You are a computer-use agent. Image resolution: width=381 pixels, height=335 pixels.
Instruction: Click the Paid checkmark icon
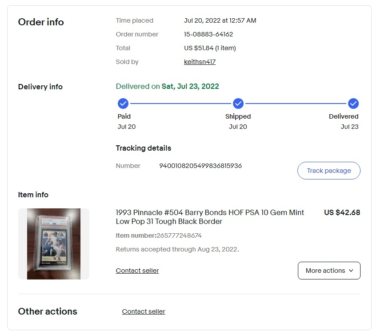click(123, 104)
